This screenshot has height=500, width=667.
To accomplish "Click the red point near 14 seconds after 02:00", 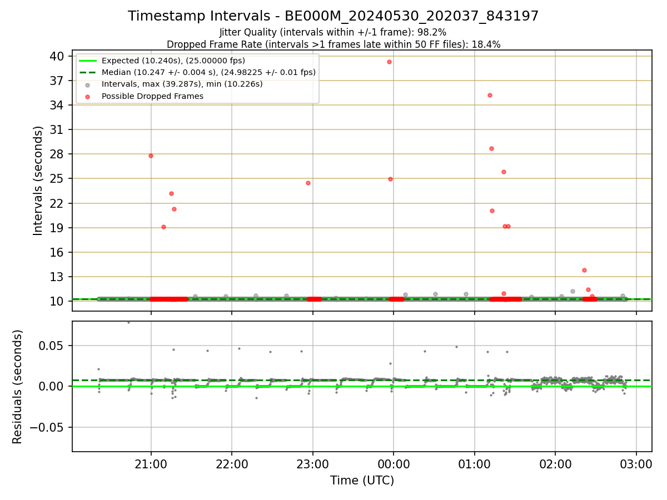I will coord(584,270).
